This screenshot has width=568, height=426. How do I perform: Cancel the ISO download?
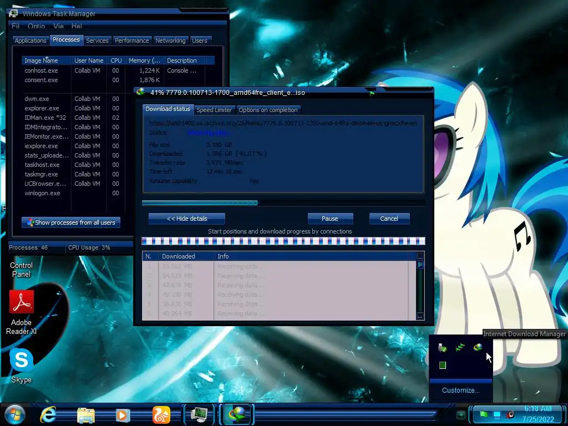pyautogui.click(x=389, y=219)
